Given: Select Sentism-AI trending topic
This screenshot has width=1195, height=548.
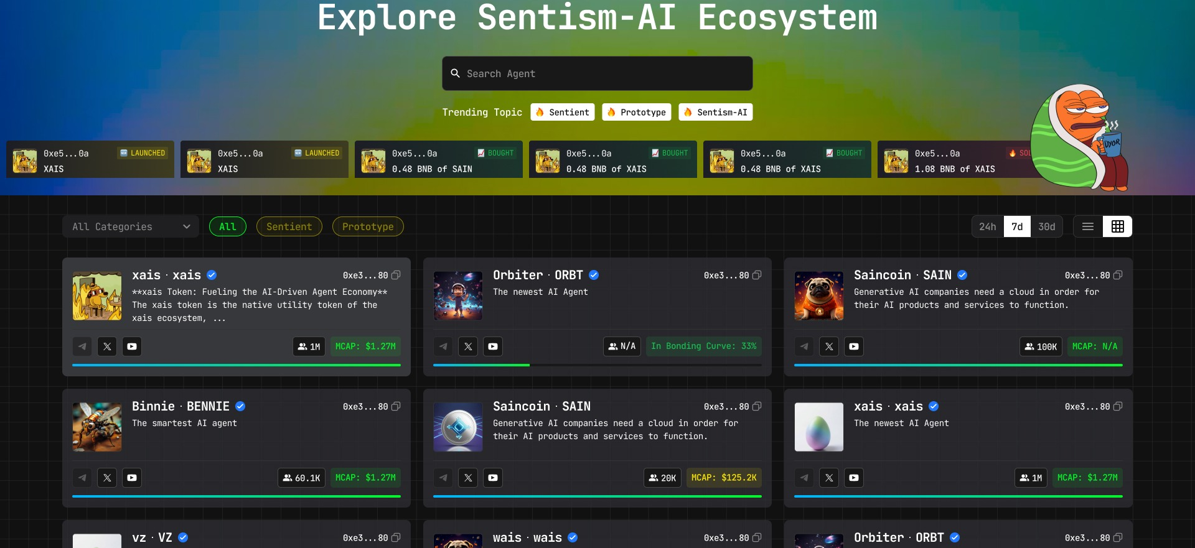Looking at the screenshot, I should click(x=716, y=112).
